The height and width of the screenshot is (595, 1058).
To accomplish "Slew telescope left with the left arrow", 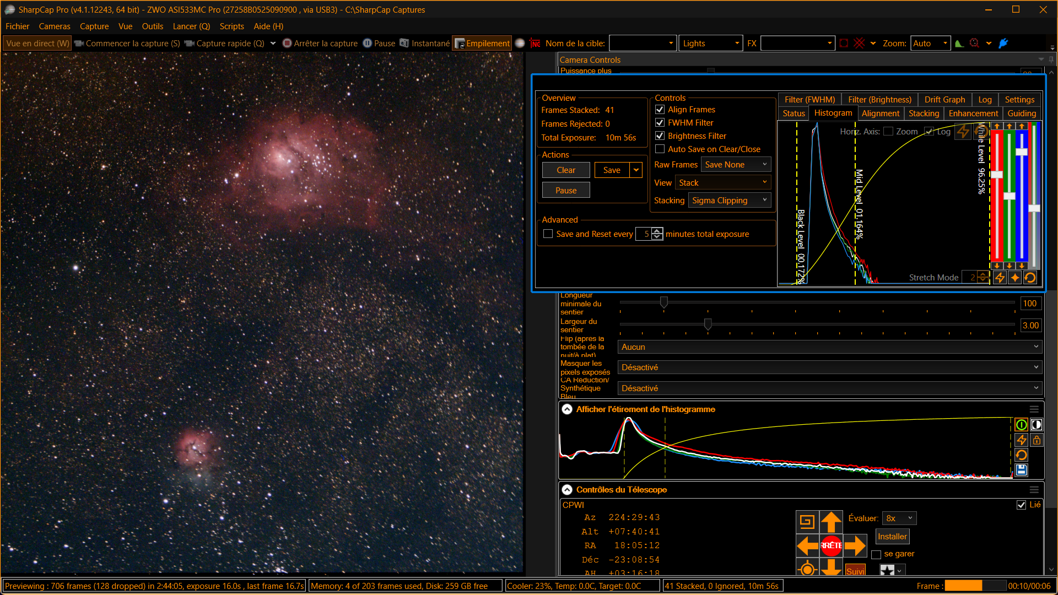I will 807,545.
